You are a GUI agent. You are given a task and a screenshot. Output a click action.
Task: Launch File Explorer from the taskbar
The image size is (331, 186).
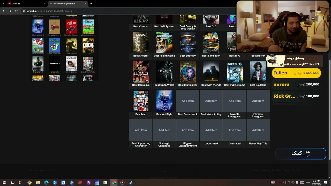pos(38,183)
